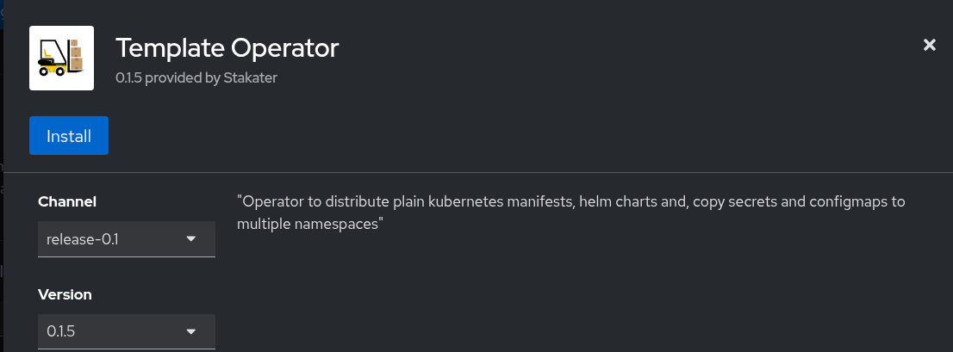Expand the Version dropdown
The height and width of the screenshot is (352, 953).
126,330
